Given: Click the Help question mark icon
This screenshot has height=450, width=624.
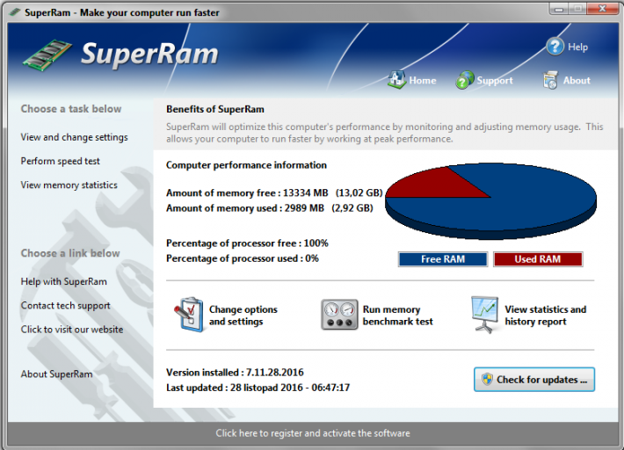Looking at the screenshot, I should pyautogui.click(x=555, y=47).
